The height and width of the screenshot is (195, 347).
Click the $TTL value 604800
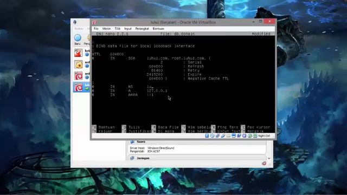click(x=117, y=54)
